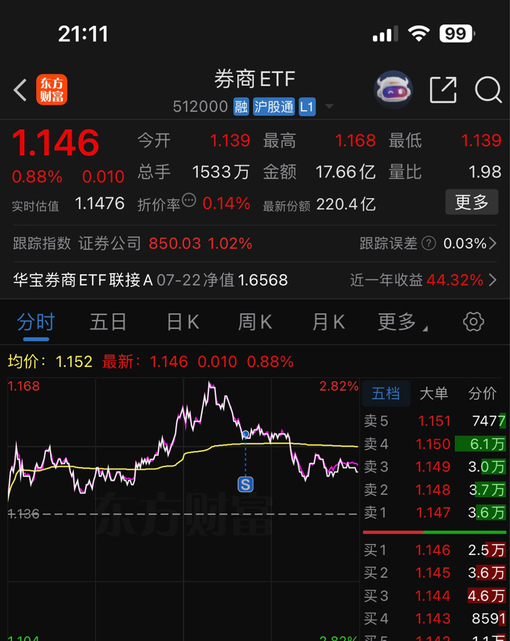Tap the share export icon
Screen dimensions: 510x641
coord(444,90)
